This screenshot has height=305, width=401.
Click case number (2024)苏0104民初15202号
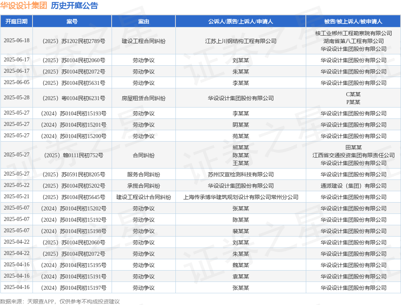pyautogui.click(x=74, y=208)
